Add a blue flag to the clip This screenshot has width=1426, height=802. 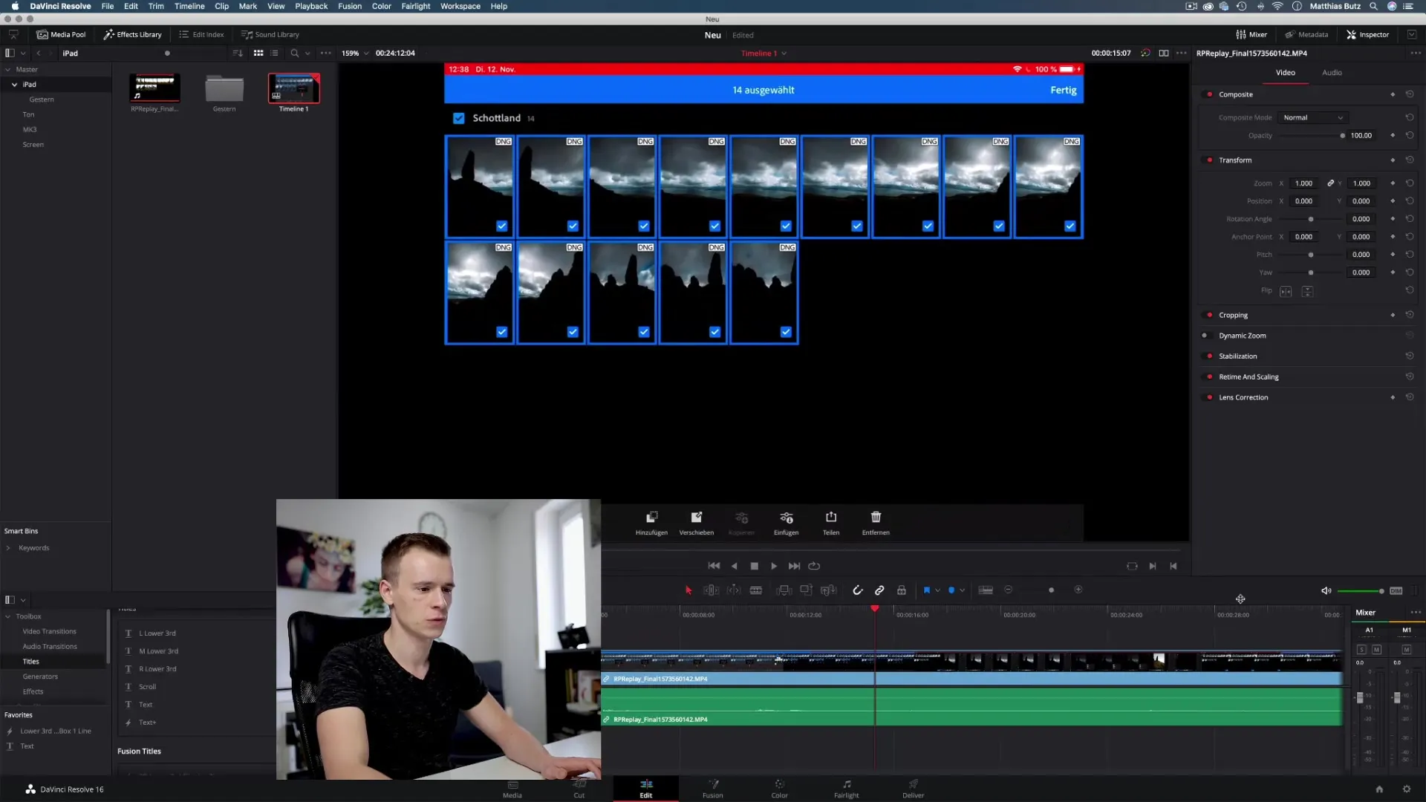click(926, 590)
